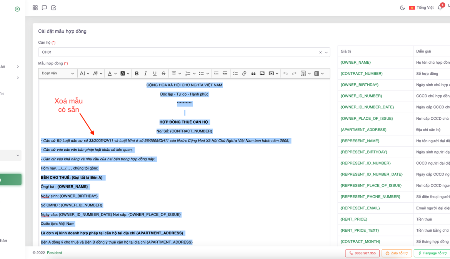The height and width of the screenshot is (259, 450).
Task: Toggle the to-do checklist format
Action: tap(235, 74)
